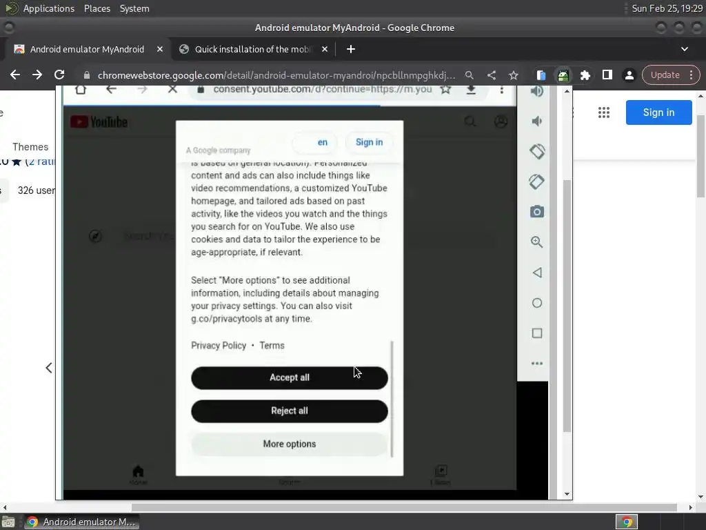Click the emulator volume down icon

click(536, 121)
